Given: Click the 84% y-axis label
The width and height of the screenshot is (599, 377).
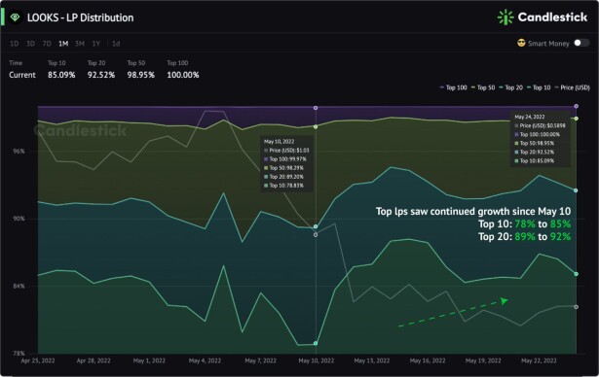Looking at the screenshot, I should tap(19, 286).
